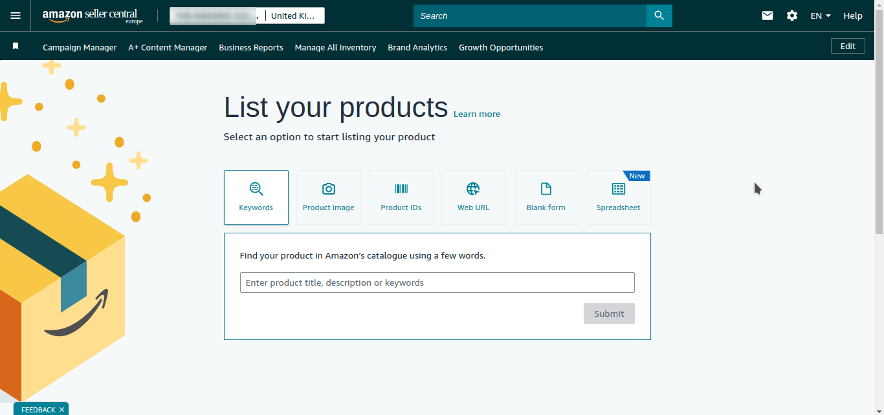Select the Product IDs barcode option
884x415 pixels.
pos(401,197)
